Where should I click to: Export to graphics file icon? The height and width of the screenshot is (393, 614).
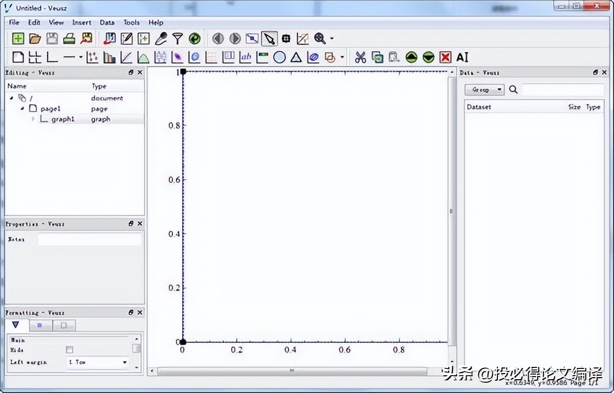(86, 38)
